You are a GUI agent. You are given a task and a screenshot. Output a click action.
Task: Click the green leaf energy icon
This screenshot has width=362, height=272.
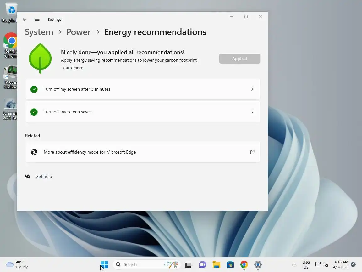tap(40, 59)
